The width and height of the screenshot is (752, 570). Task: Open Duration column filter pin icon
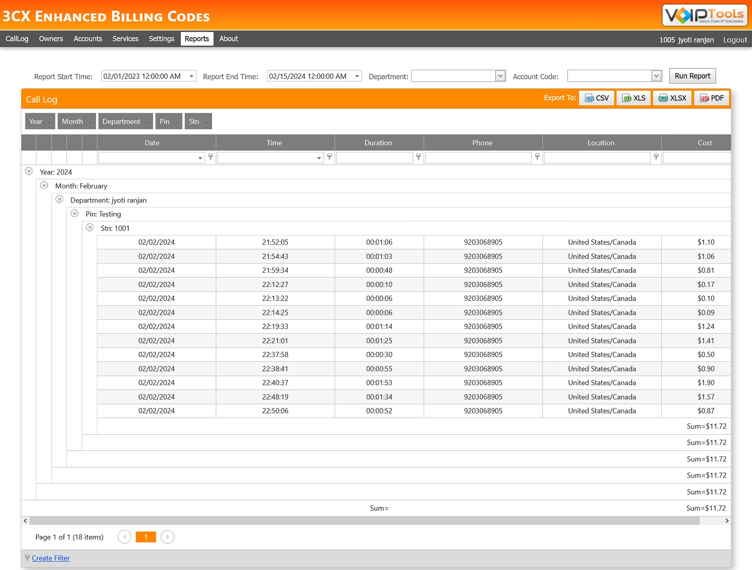tap(419, 157)
